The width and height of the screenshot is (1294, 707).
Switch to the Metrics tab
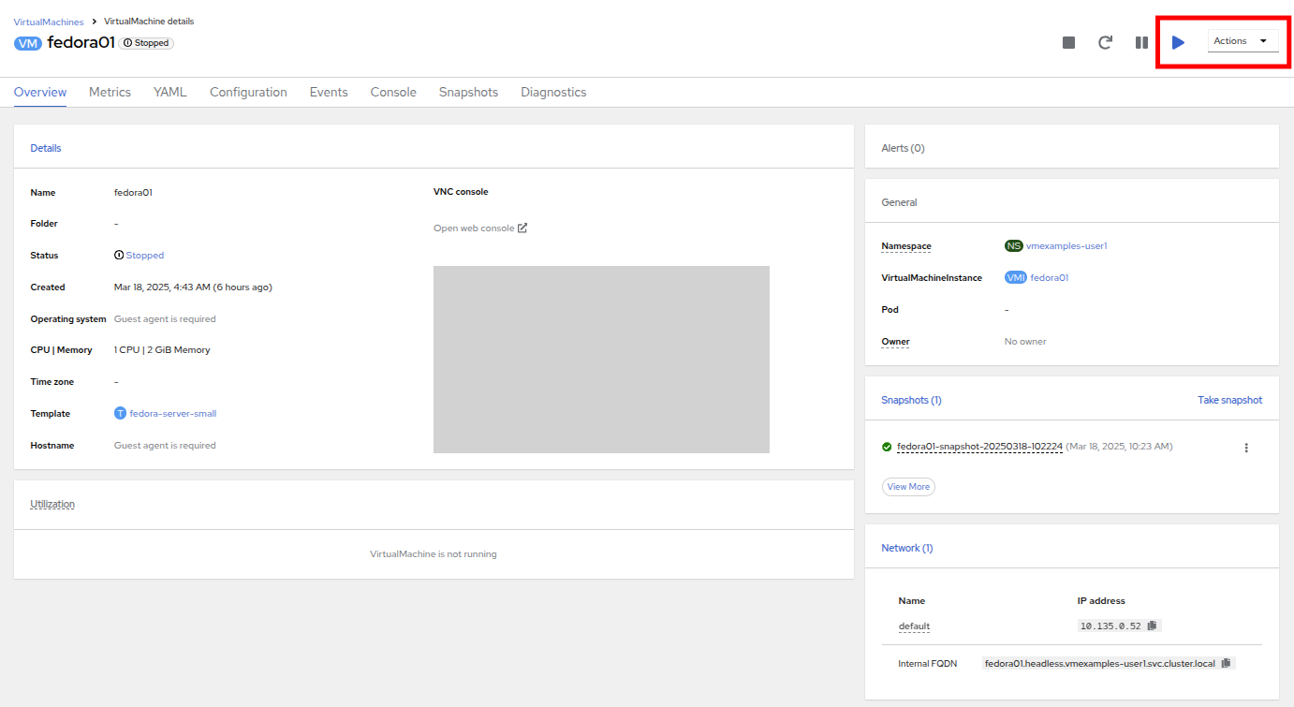click(110, 92)
